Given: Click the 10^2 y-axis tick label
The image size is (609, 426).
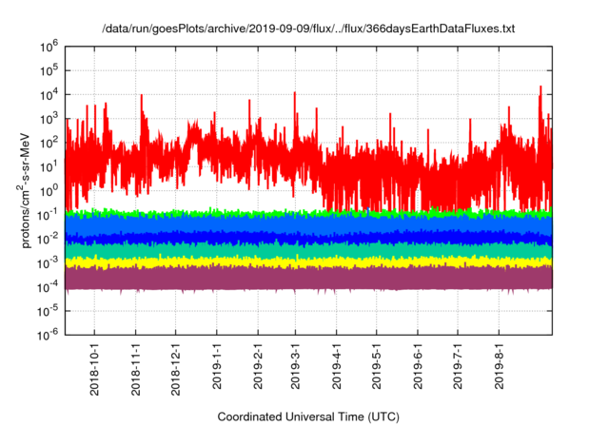Looking at the screenshot, I should tap(49, 144).
